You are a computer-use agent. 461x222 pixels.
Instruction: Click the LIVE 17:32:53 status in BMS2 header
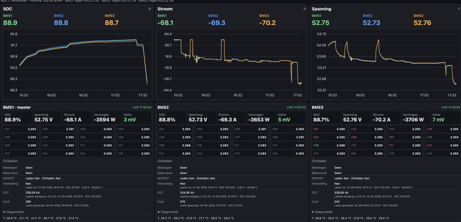click(296, 107)
